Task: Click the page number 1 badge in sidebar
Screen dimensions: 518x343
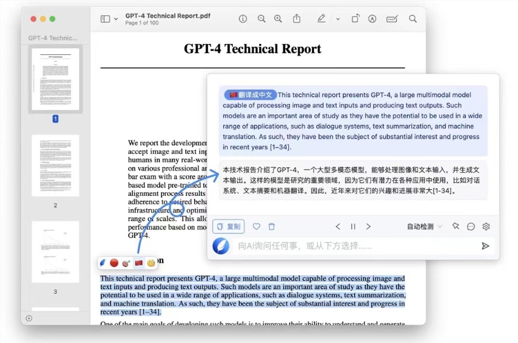Action: coord(55,119)
